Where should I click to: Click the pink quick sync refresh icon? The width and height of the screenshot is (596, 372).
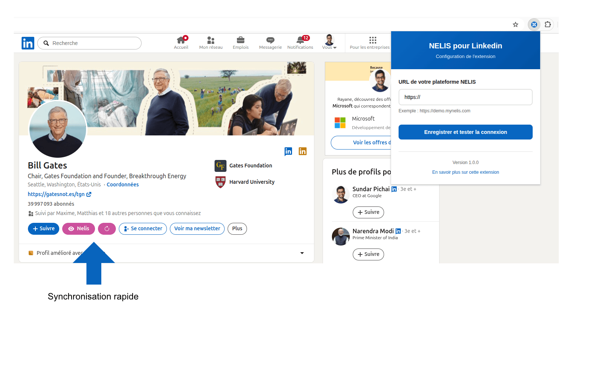pyautogui.click(x=107, y=229)
